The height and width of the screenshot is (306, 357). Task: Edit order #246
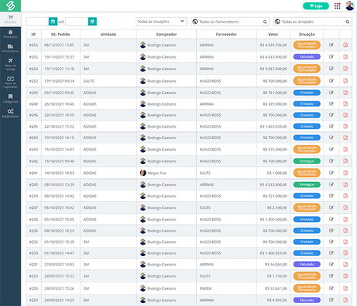click(331, 115)
